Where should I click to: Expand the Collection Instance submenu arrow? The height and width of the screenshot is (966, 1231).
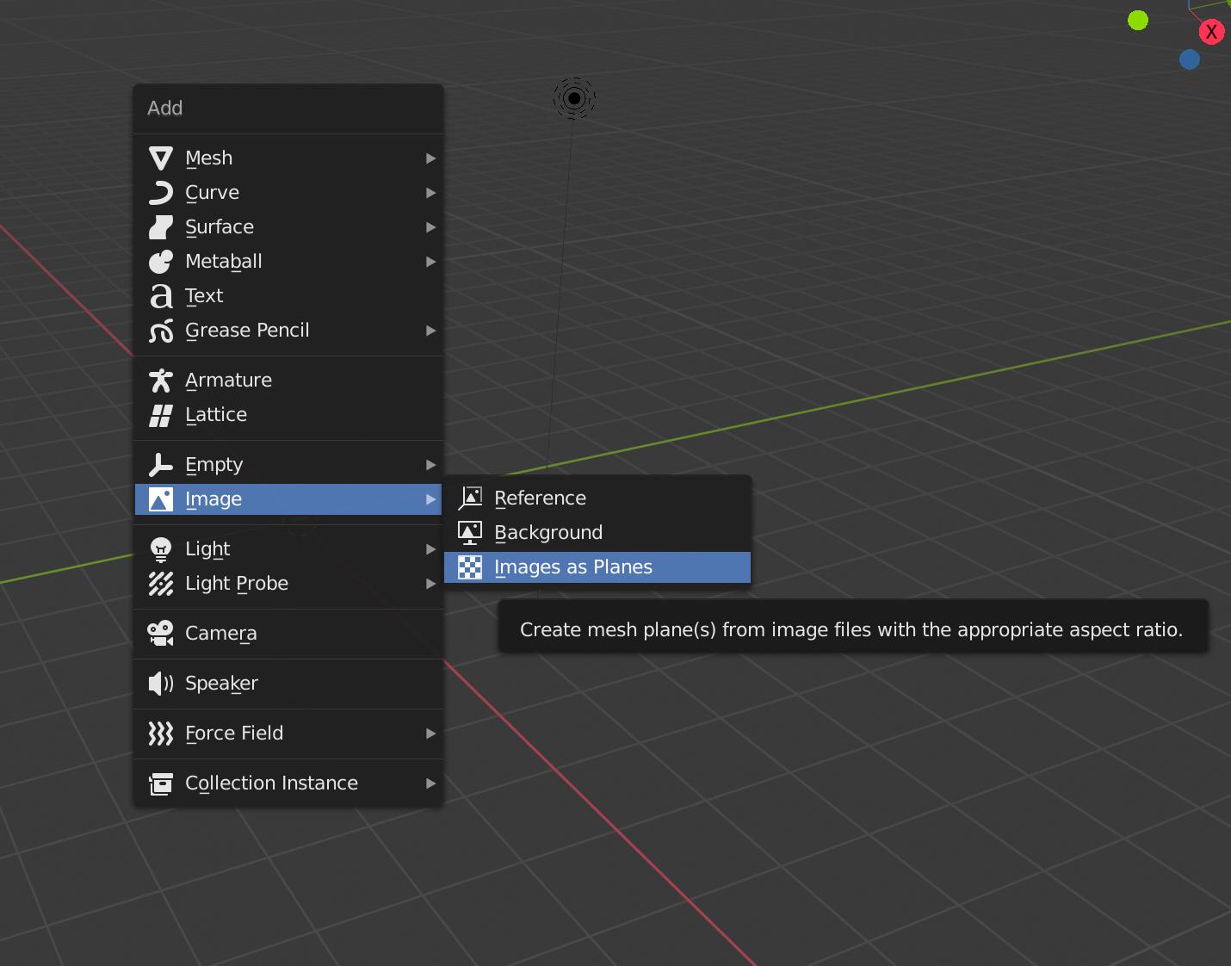tap(430, 783)
